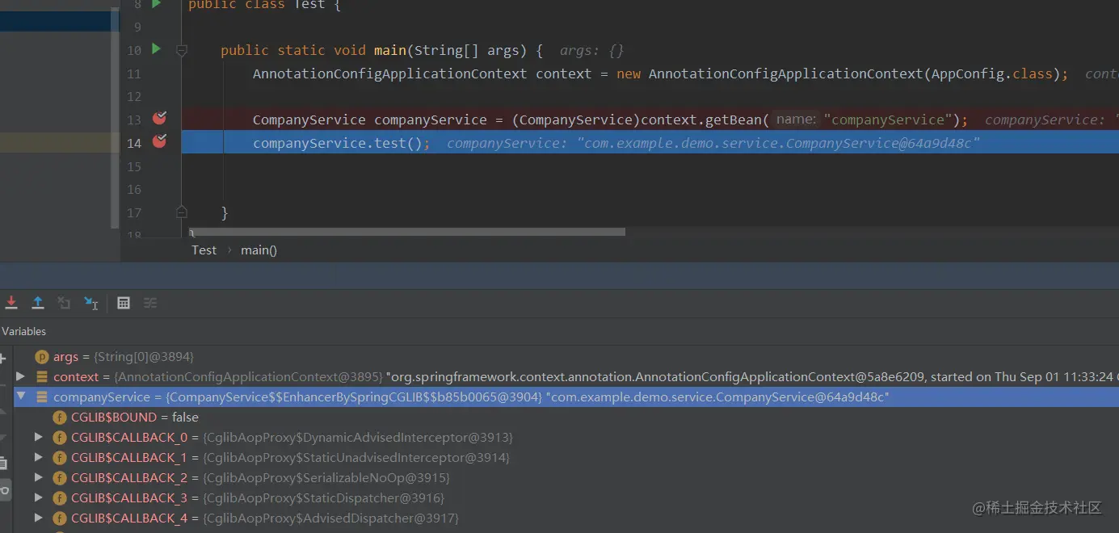
Task: Select the StaticDispatcher@3916 value
Action: coord(324,497)
